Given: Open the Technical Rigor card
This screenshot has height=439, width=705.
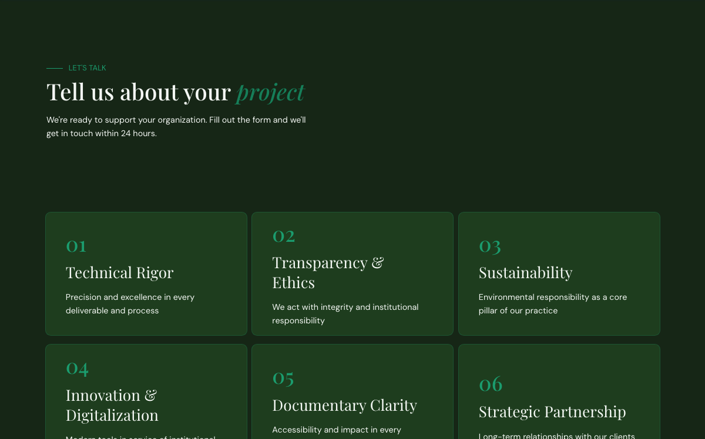Looking at the screenshot, I should click(146, 274).
